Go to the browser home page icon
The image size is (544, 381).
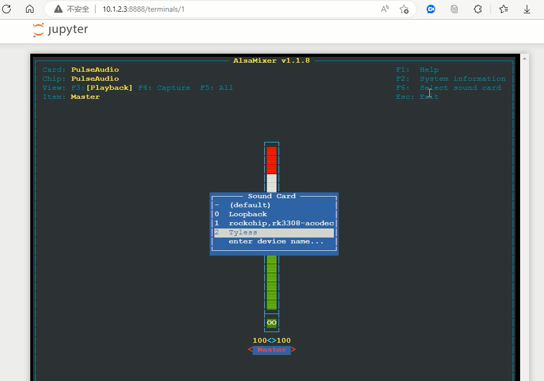click(30, 9)
